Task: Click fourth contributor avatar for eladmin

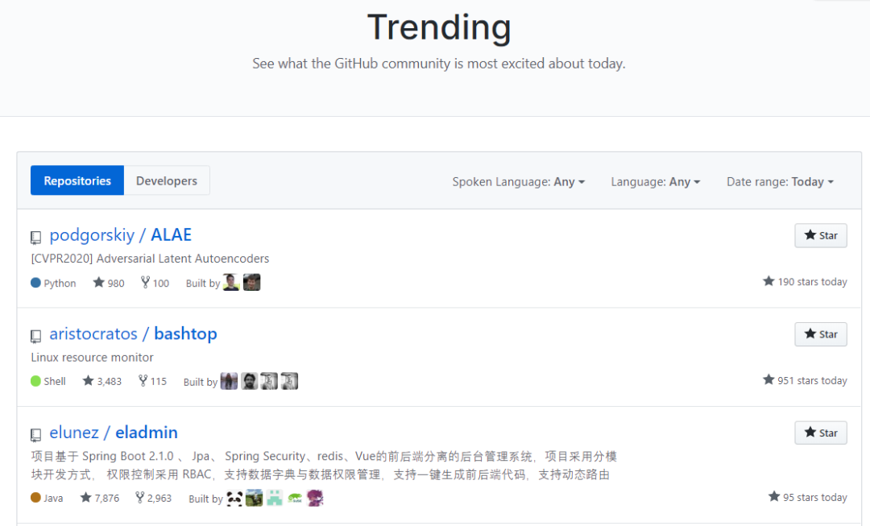Action: coord(295,498)
